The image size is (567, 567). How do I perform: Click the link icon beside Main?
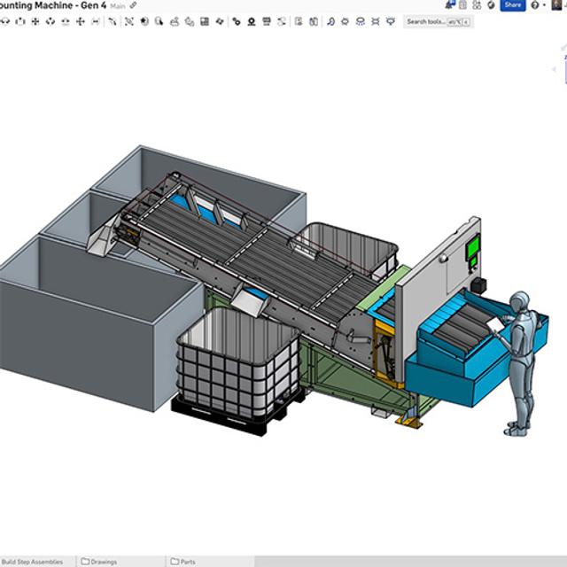pyautogui.click(x=134, y=5)
